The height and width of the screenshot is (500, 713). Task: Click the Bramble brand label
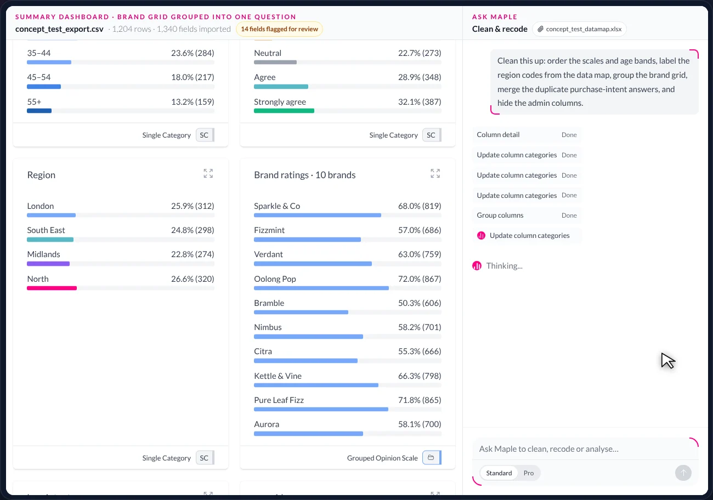[x=269, y=303]
